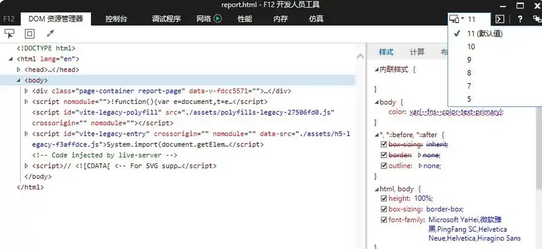Toggle the DOM element box highlighting icon
This screenshot has width=542, height=249.
point(29,34)
